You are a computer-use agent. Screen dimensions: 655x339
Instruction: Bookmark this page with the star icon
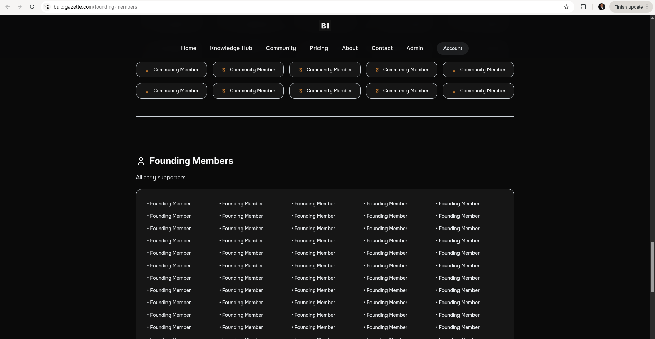pos(566,7)
